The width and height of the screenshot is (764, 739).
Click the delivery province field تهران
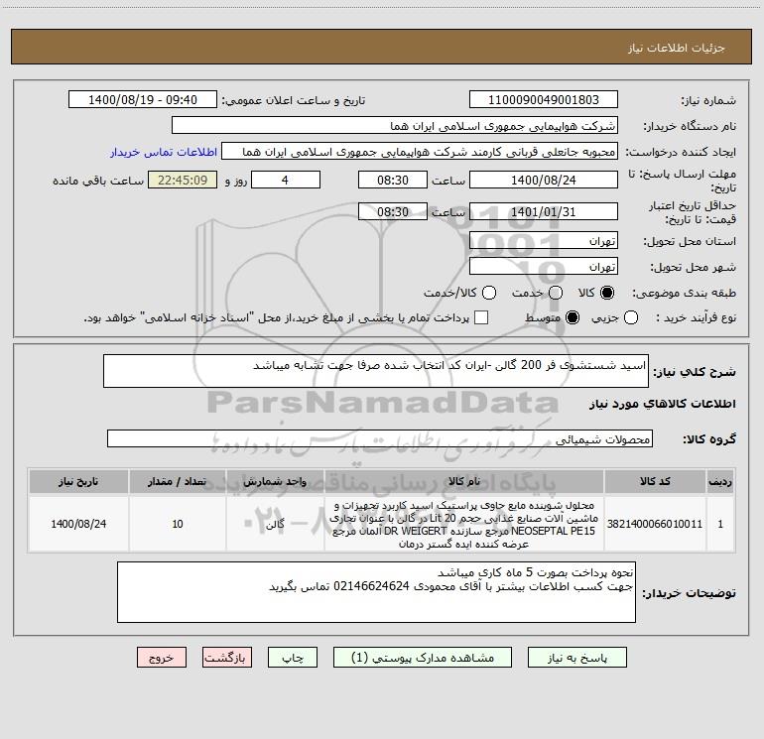[x=544, y=241]
